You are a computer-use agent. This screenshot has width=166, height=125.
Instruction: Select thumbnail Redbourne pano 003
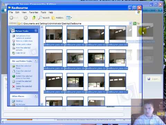[96, 34]
